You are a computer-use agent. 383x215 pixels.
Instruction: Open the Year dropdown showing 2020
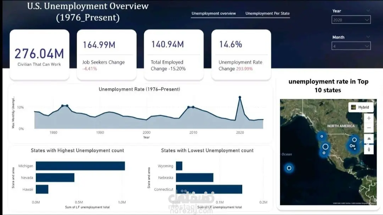point(351,20)
